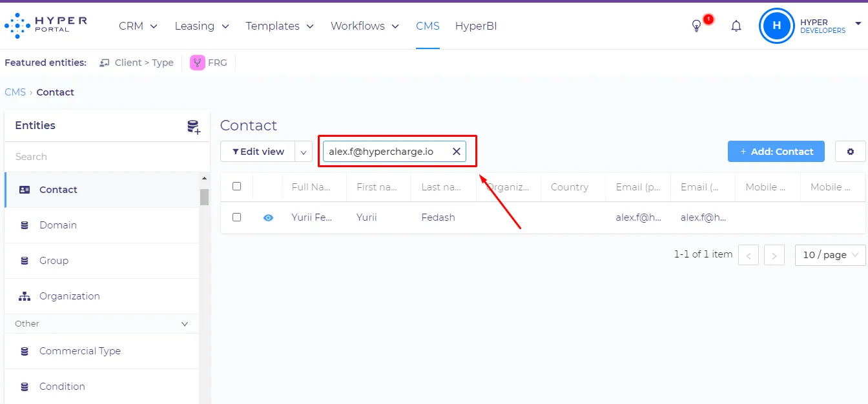Open the table settings gear
The image size is (868, 404).
(850, 152)
